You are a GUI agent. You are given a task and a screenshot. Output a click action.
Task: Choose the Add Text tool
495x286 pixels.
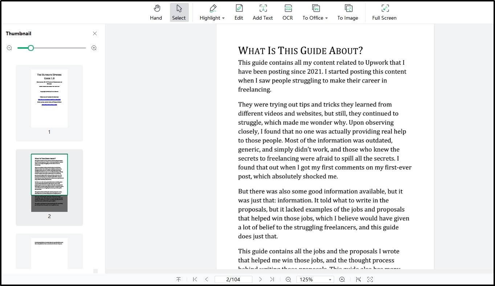(x=263, y=12)
